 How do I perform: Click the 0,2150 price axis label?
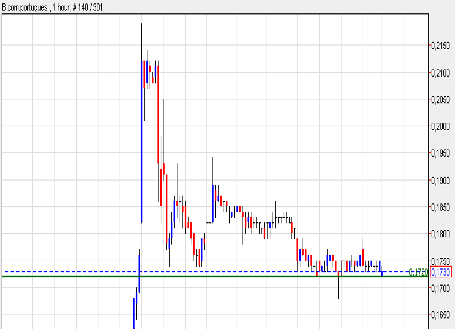click(441, 46)
